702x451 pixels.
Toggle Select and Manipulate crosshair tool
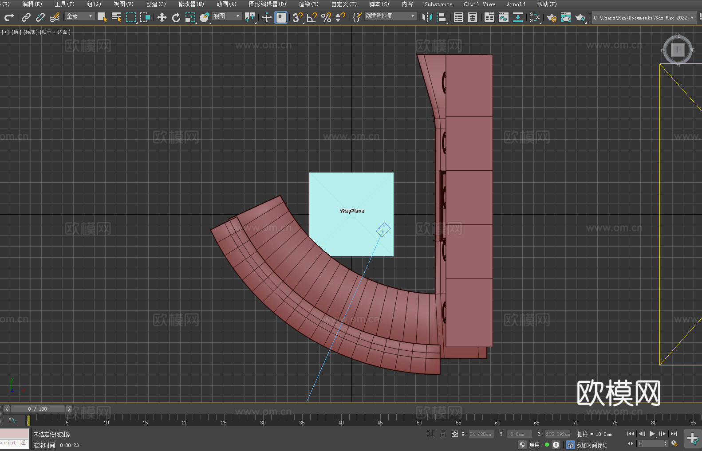point(267,17)
